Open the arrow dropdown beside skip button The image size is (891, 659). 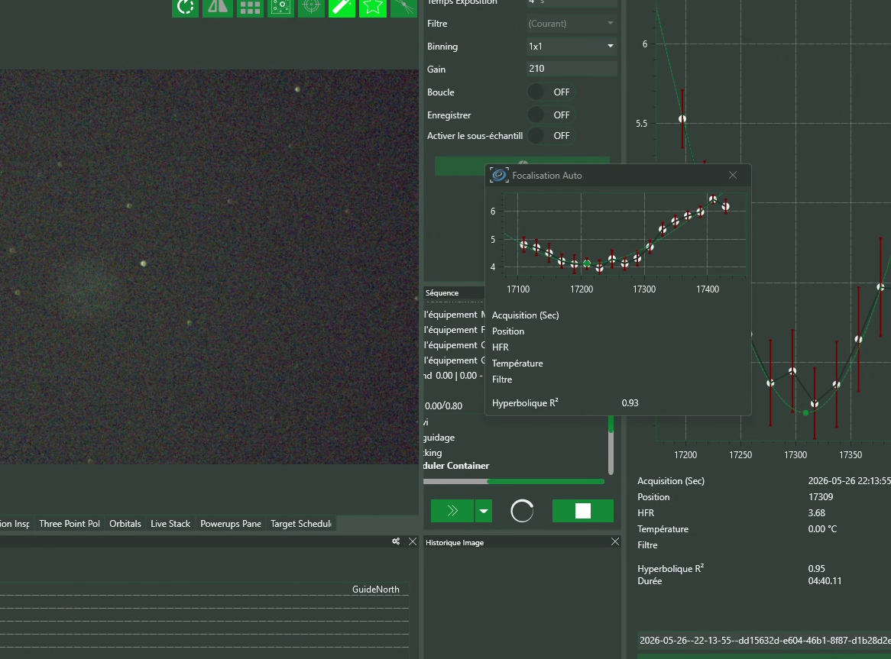pyautogui.click(x=484, y=511)
